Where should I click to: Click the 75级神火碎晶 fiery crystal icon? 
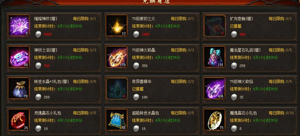pyautogui.click(x=116, y=57)
